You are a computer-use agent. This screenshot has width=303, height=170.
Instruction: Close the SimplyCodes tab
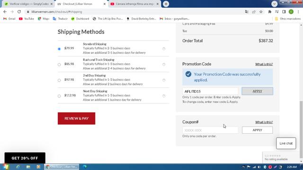pyautogui.click(x=52, y=4)
